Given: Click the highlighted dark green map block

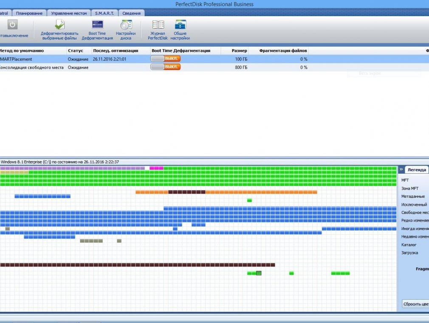Looking at the screenshot, I should [259, 273].
